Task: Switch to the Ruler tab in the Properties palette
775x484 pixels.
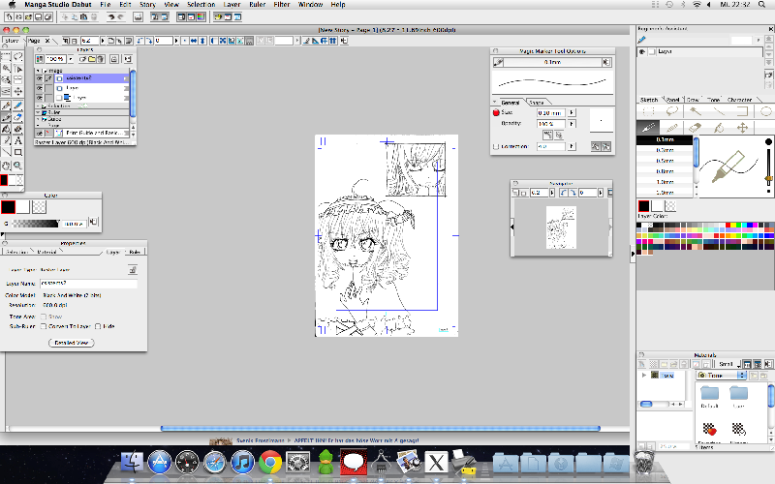Action: tap(135, 252)
